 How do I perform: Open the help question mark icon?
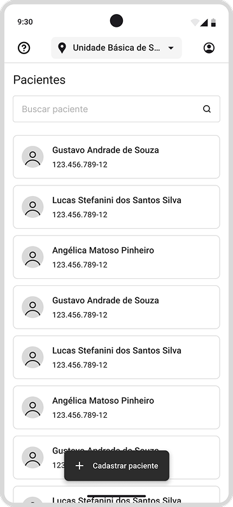tap(24, 48)
